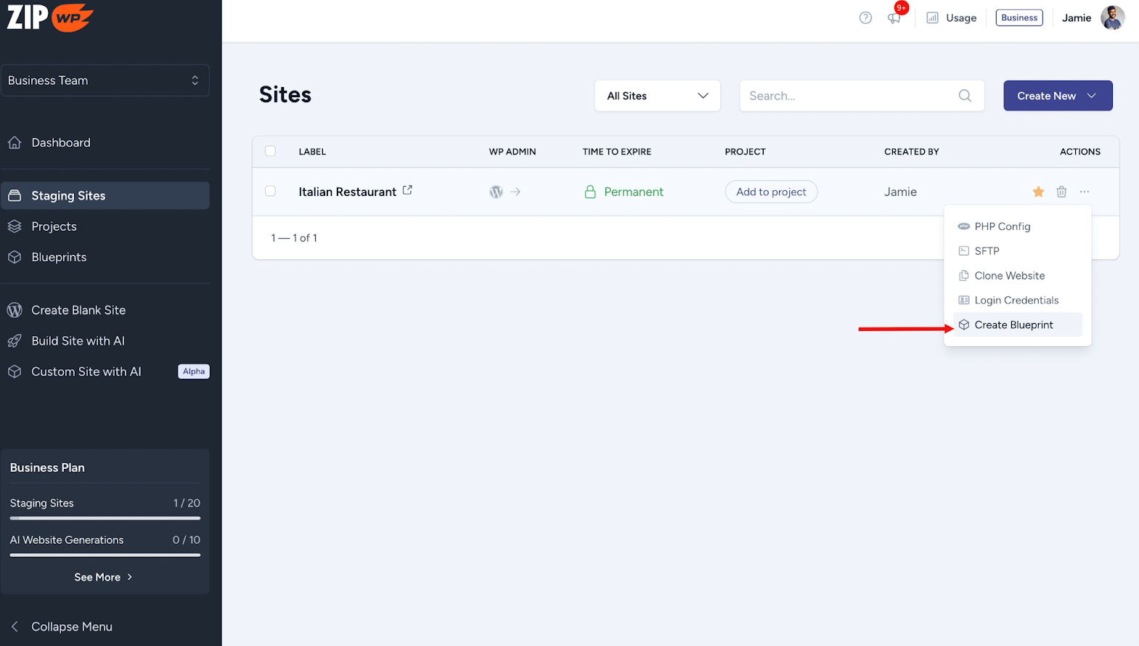The width and height of the screenshot is (1139, 646).
Task: Open the three-dot more actions menu
Action: (x=1085, y=192)
